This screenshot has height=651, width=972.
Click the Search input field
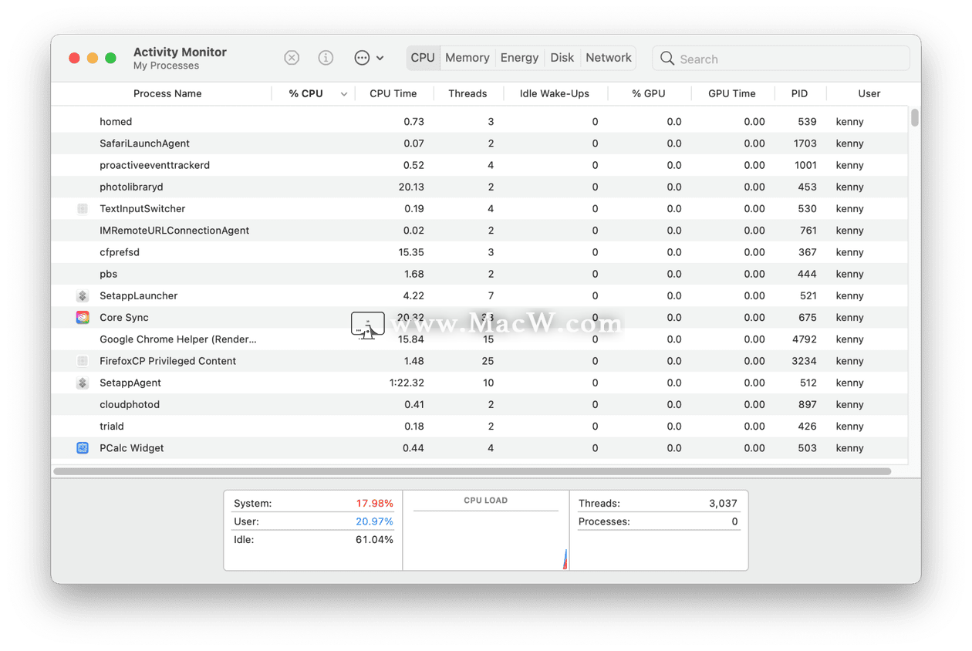pos(781,59)
